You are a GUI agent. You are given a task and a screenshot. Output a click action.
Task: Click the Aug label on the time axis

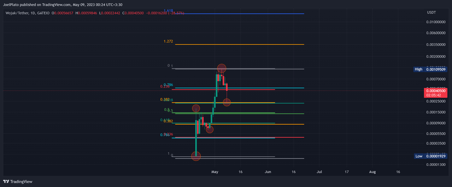pyautogui.click(x=373, y=172)
